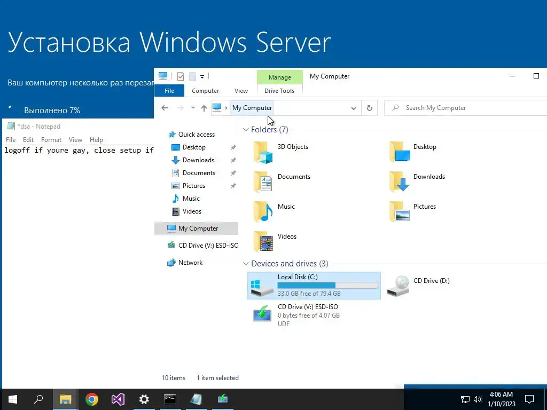
Task: Click pin icon next to Pictures
Action: click(233, 186)
